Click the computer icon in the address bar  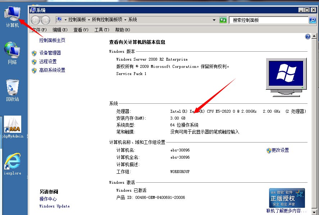pyautogui.click(x=59, y=20)
